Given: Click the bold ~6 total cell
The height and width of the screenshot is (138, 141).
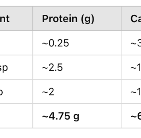Looking at the screenshot, I should (x=131, y=116).
